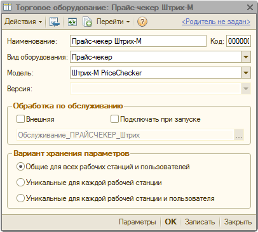Click the ellipsis button beside the processing field
258x232 pixels.
point(239,135)
